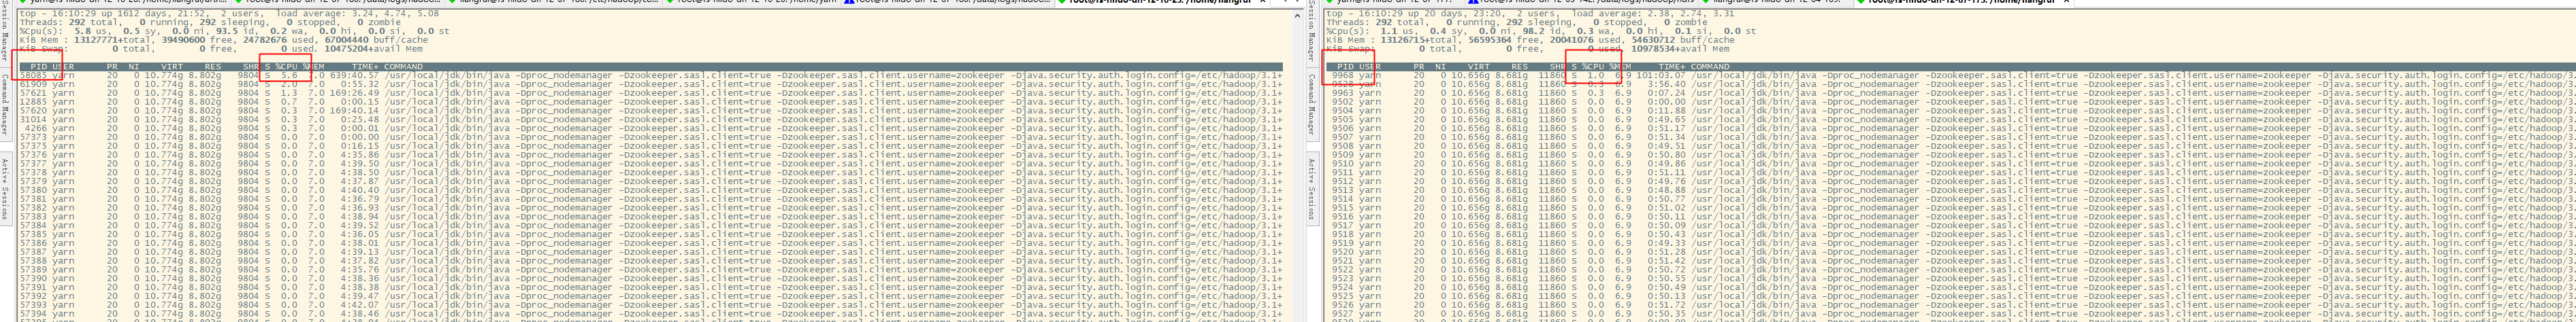Click the COMMAND column header in right terminal
This screenshot has height=322, width=2576.
click(1709, 67)
